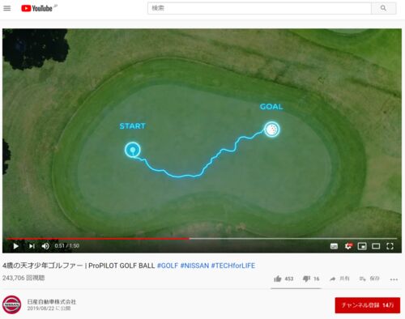Play the video
This screenshot has height=319, width=405.
(x=16, y=246)
